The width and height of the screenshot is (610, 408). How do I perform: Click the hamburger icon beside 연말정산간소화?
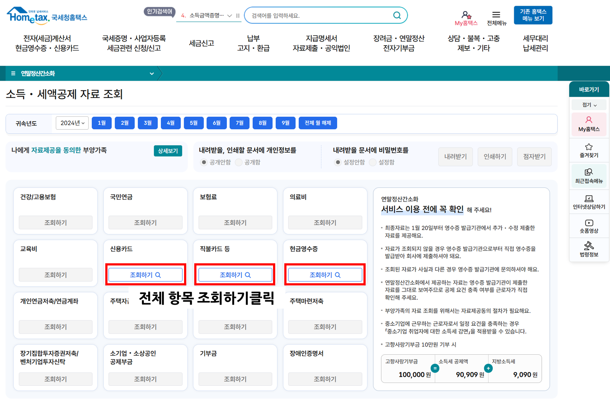pos(13,73)
